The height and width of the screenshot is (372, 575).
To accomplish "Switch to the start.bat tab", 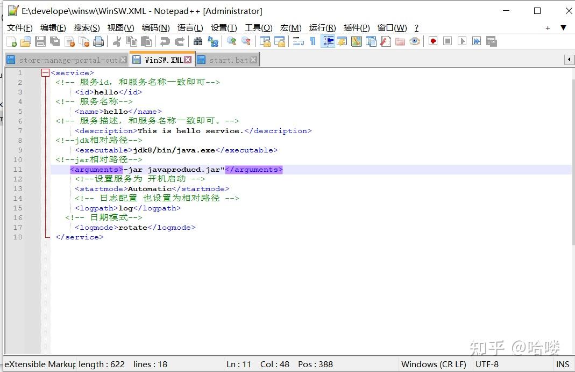I will [x=228, y=60].
